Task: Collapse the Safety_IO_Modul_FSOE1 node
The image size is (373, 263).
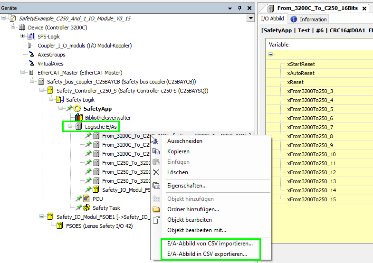Action: (42, 216)
